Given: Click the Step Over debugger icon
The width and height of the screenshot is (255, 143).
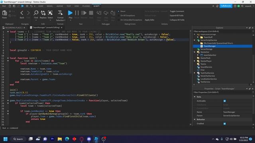Looking at the screenshot, I should [x=106, y=13].
